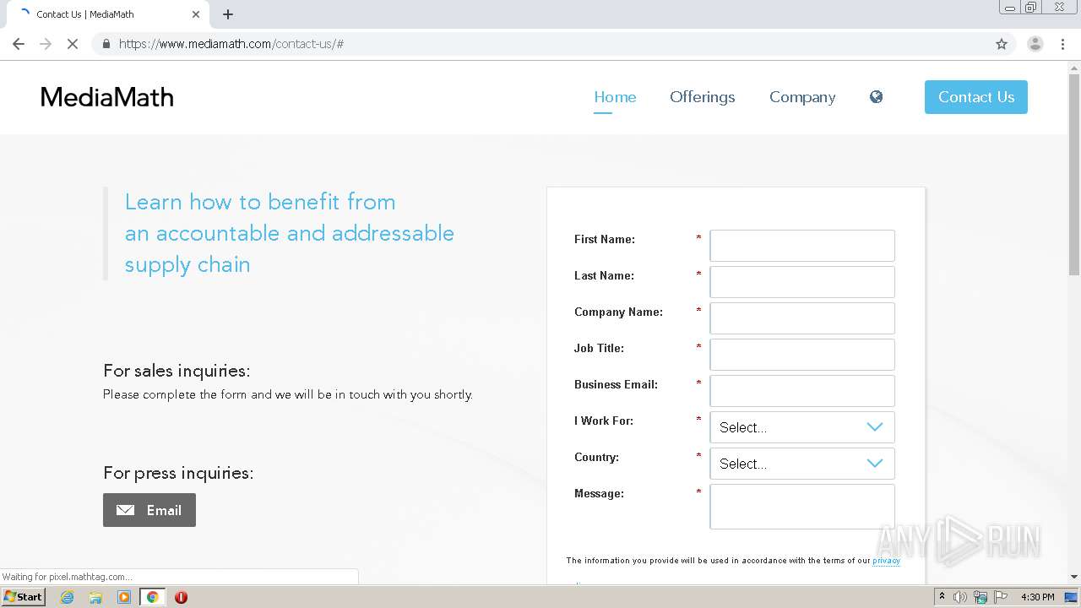This screenshot has height=608, width=1081.
Task: Focus the Company Name field
Action: pos(802,318)
